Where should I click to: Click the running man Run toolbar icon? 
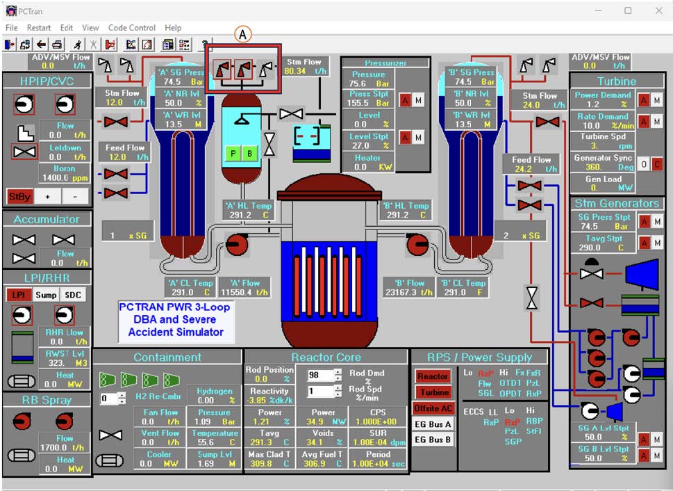coord(78,45)
